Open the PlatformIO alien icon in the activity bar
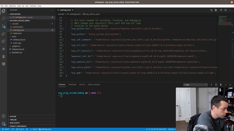Screen dimensions: 234x131 (x=3, y=56)
